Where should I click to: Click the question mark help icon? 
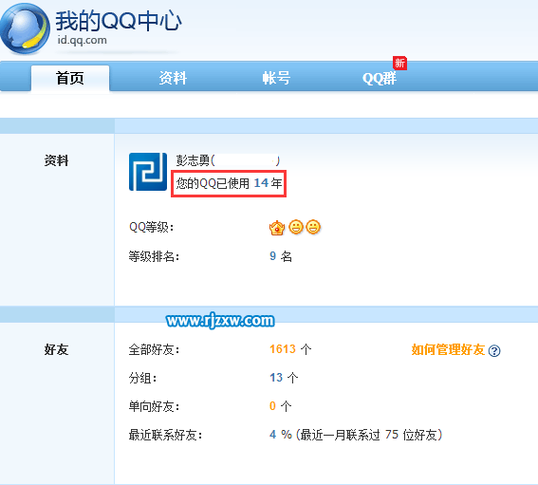click(494, 351)
